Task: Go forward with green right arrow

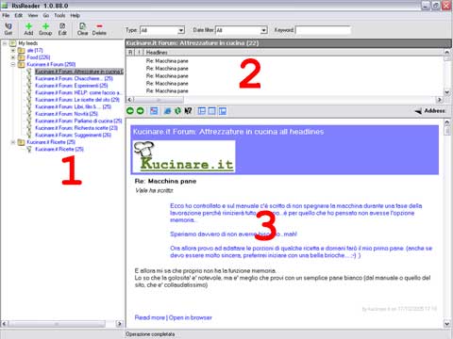Action: (x=141, y=111)
